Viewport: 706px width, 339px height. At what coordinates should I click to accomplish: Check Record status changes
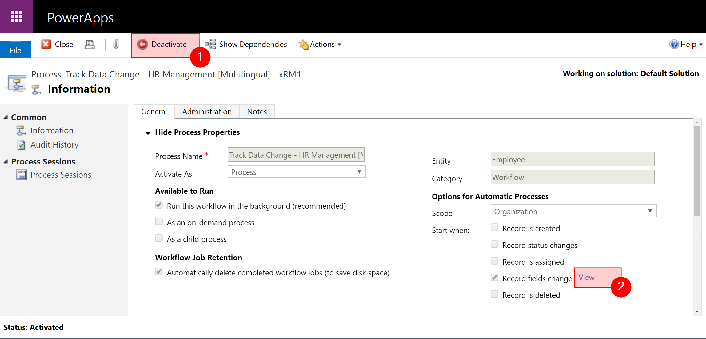(494, 244)
